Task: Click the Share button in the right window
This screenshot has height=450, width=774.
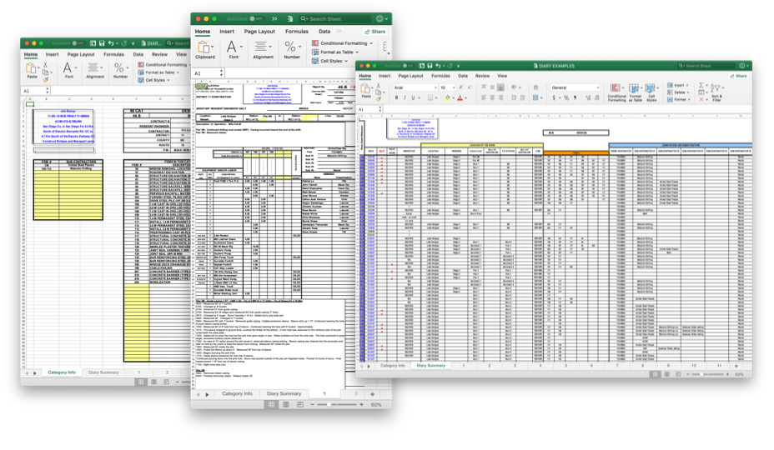Action: pyautogui.click(x=738, y=76)
